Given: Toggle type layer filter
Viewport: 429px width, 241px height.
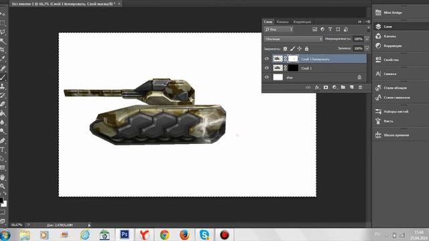Looking at the screenshot, I should point(330,29).
